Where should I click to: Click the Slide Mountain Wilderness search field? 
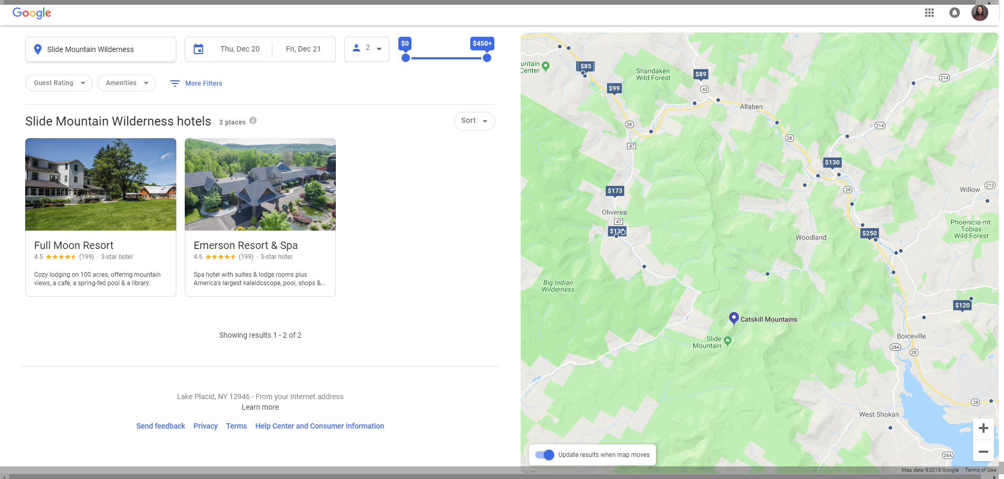[x=101, y=49]
